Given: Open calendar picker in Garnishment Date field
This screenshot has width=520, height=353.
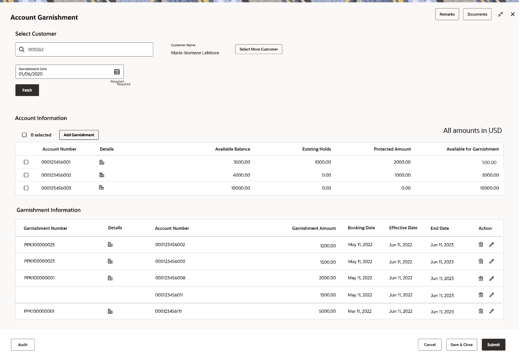Looking at the screenshot, I should [x=117, y=72].
